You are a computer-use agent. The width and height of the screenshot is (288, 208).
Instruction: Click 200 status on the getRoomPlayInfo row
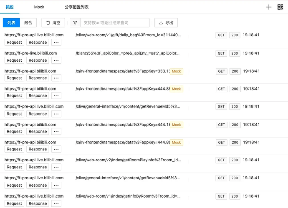pos(235,160)
